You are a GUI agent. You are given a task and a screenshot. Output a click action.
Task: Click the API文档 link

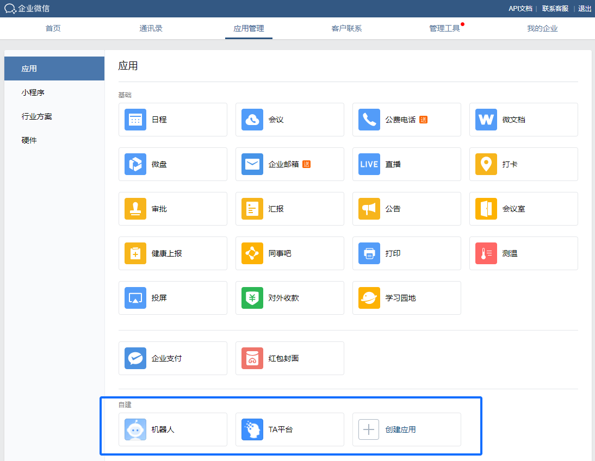tap(520, 8)
